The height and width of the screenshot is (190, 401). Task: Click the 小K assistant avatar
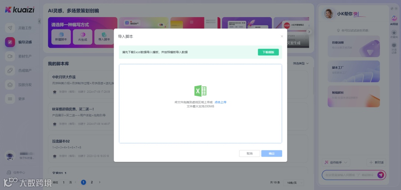tap(329, 14)
